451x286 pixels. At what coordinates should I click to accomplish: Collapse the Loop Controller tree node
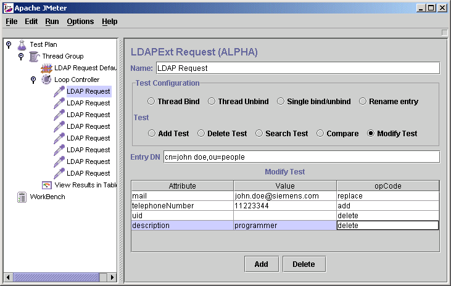click(33, 80)
